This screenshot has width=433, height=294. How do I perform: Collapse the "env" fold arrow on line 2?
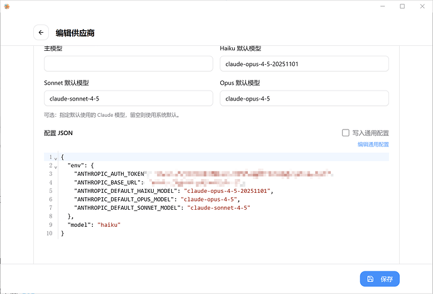[x=55, y=166]
